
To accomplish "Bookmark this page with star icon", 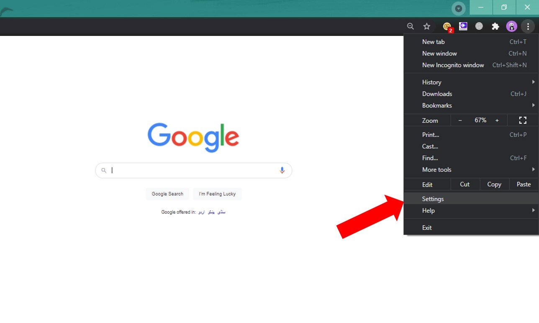I will coord(427,26).
